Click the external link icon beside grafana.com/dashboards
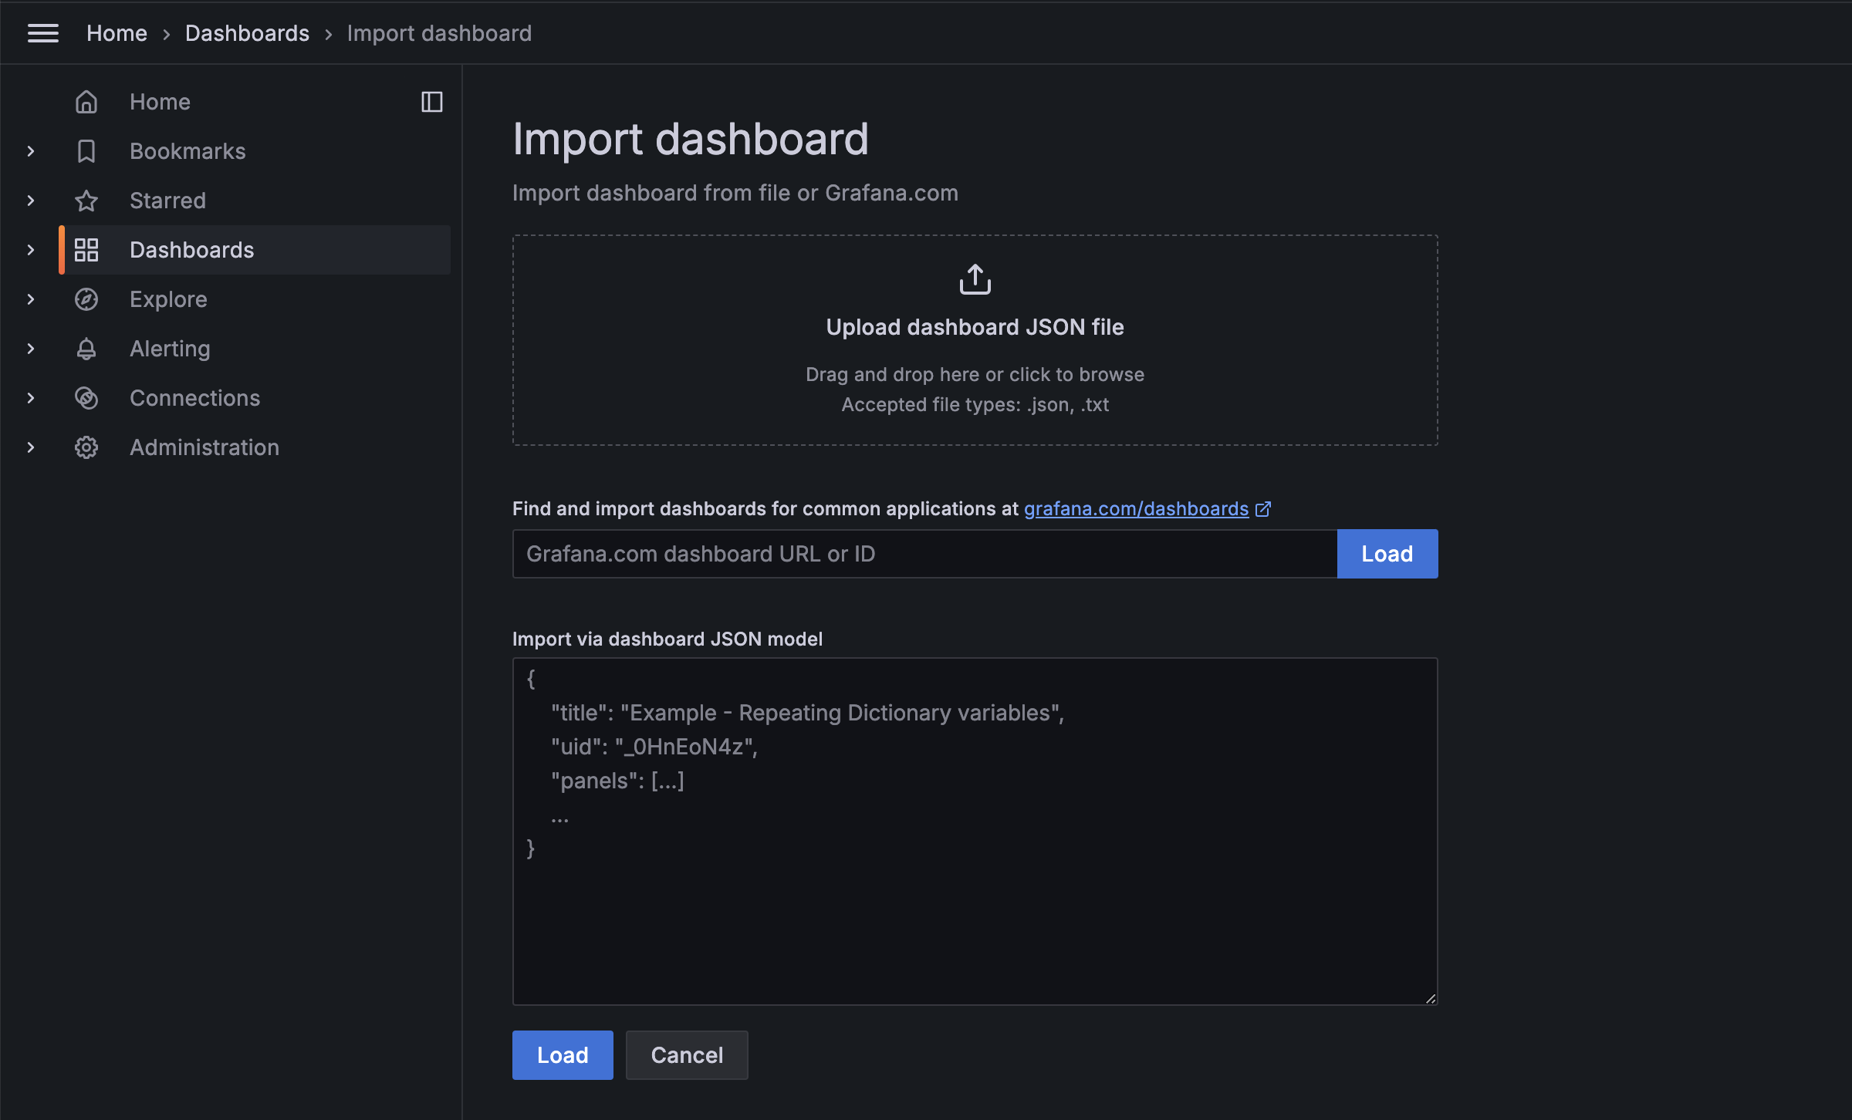 (x=1263, y=509)
